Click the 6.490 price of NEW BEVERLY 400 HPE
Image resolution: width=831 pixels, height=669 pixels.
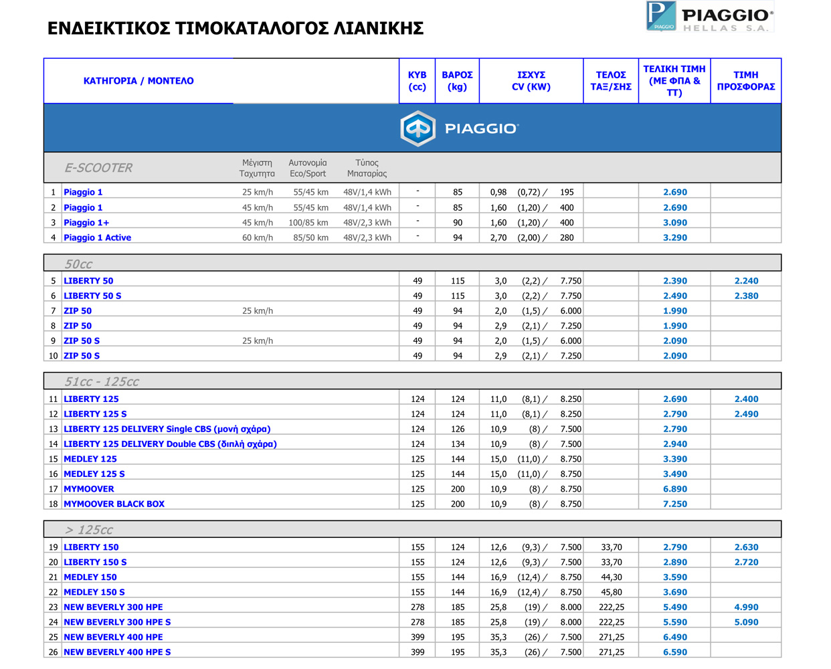point(675,638)
